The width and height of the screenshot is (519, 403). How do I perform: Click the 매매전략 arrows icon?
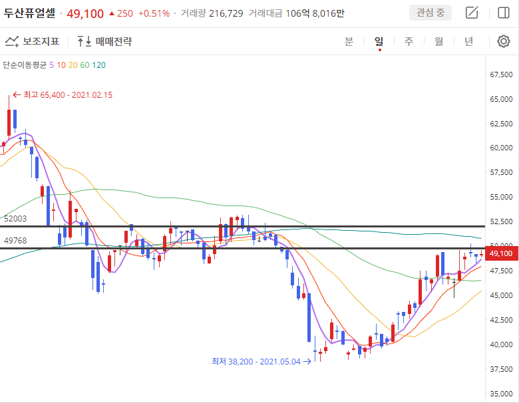point(85,41)
